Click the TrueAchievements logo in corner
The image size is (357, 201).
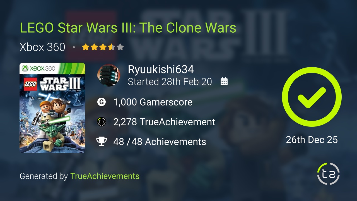point(329,174)
